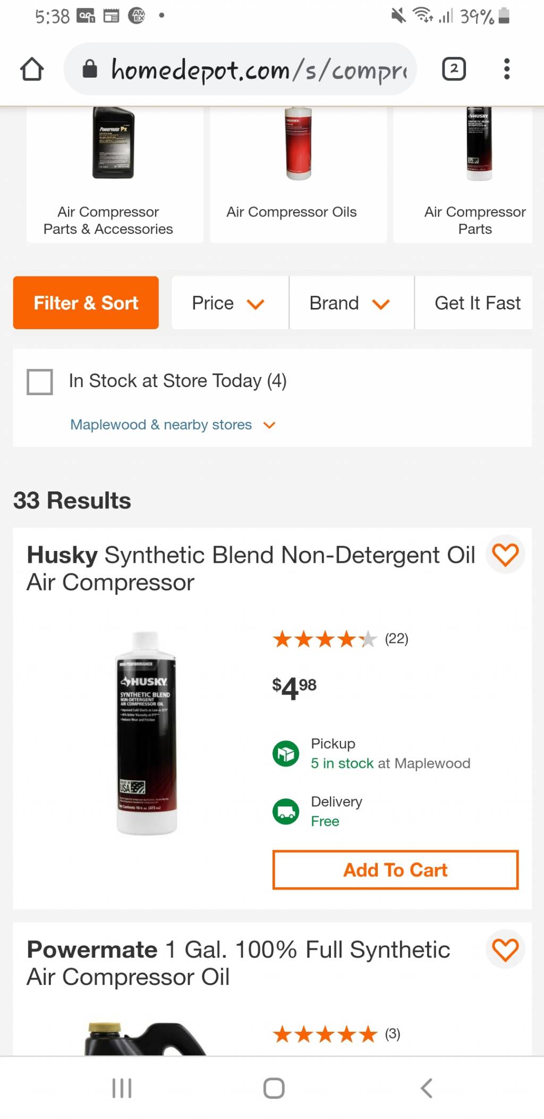Expand the Price filter dropdown
The width and height of the screenshot is (544, 1119).
[230, 303]
